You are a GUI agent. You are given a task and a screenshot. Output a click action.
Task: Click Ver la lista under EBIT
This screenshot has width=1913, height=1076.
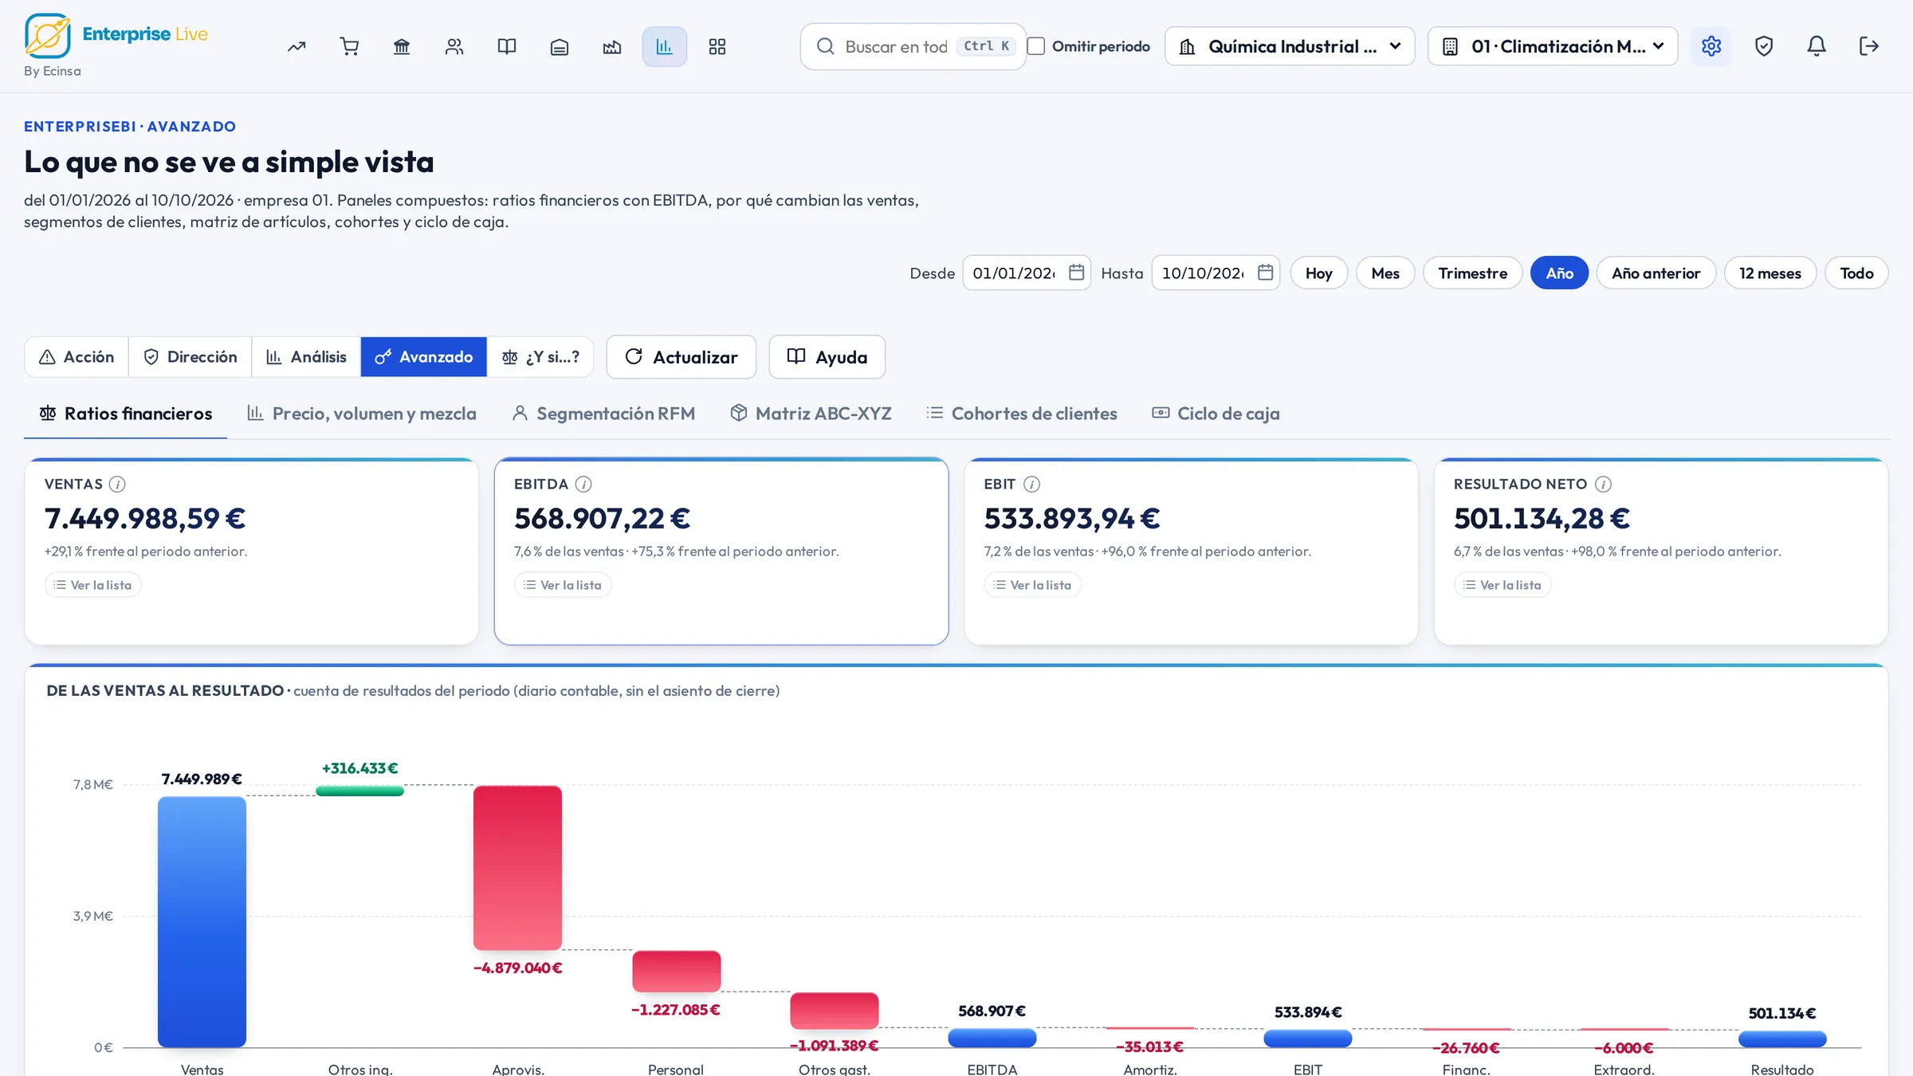(x=1033, y=584)
